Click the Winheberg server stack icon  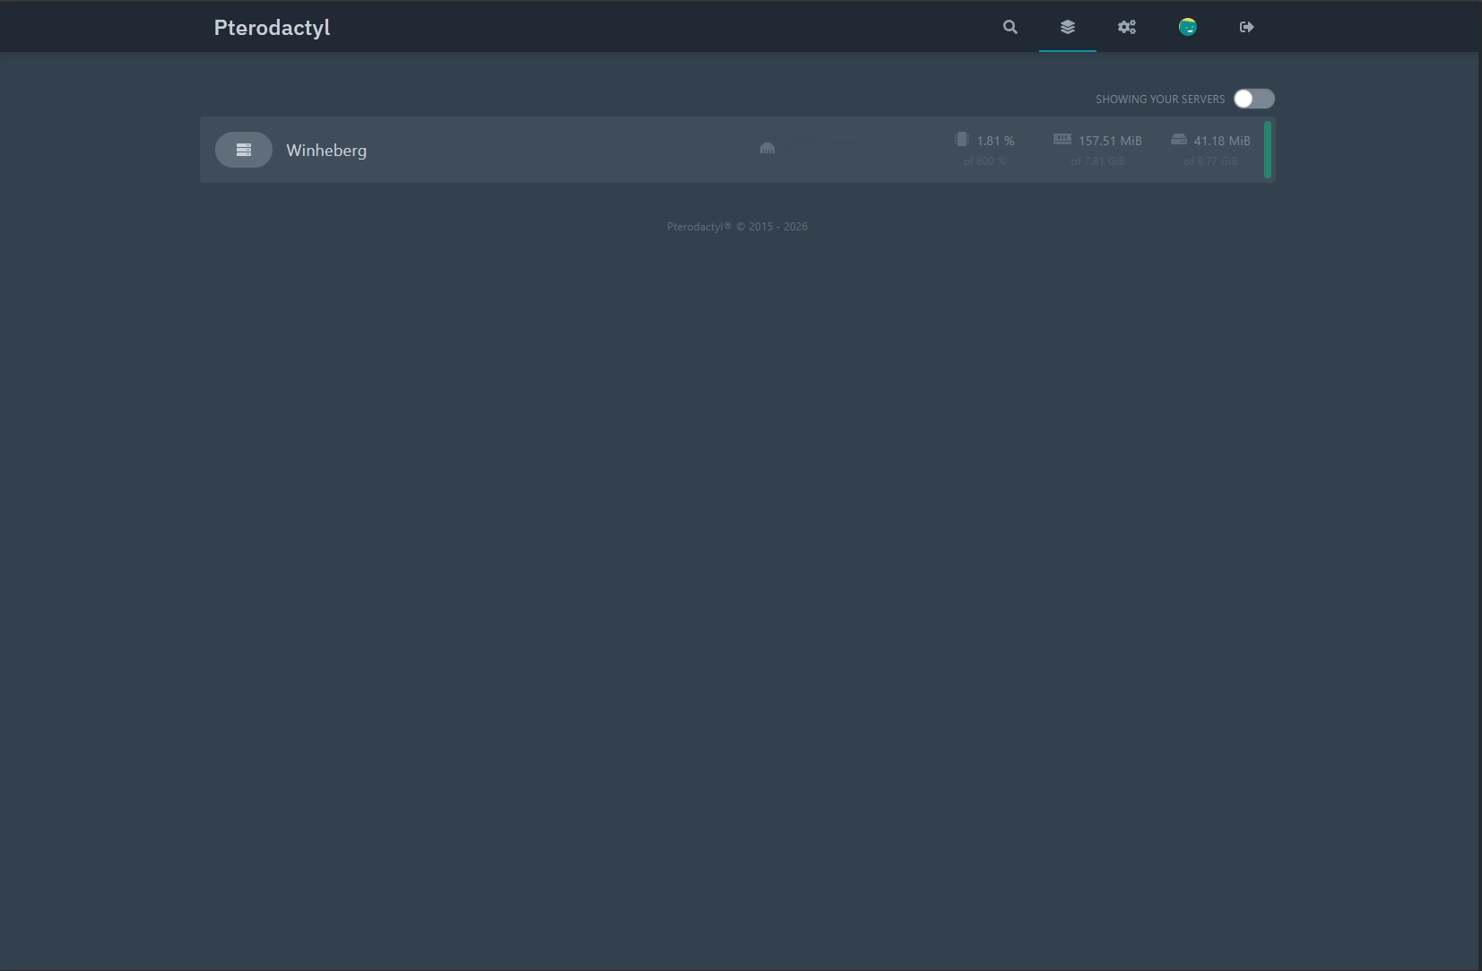click(x=244, y=150)
